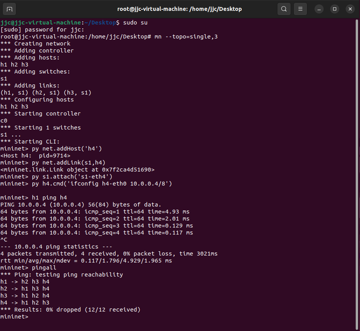Click the 'h1 -> h2 h3 h4' line
The image size is (360, 331).
[x=25, y=282]
